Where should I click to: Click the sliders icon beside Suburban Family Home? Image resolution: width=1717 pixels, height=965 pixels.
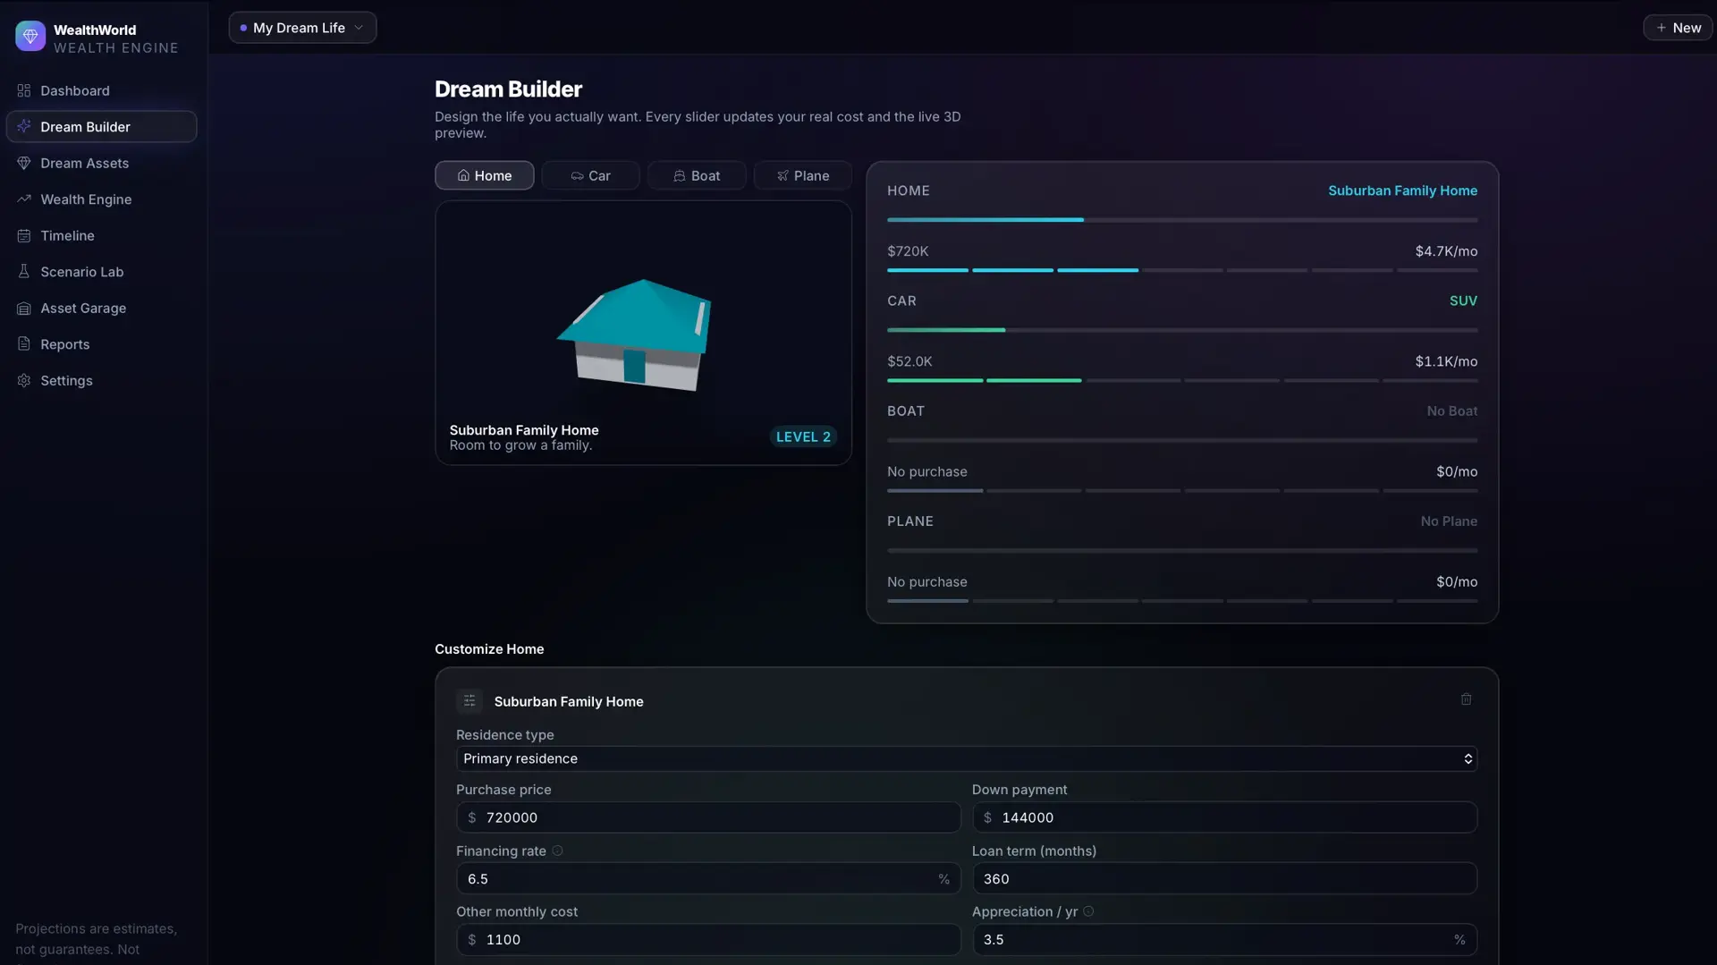click(469, 701)
